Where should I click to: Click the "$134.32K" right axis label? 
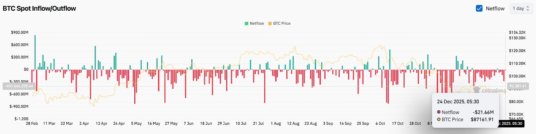point(517,33)
